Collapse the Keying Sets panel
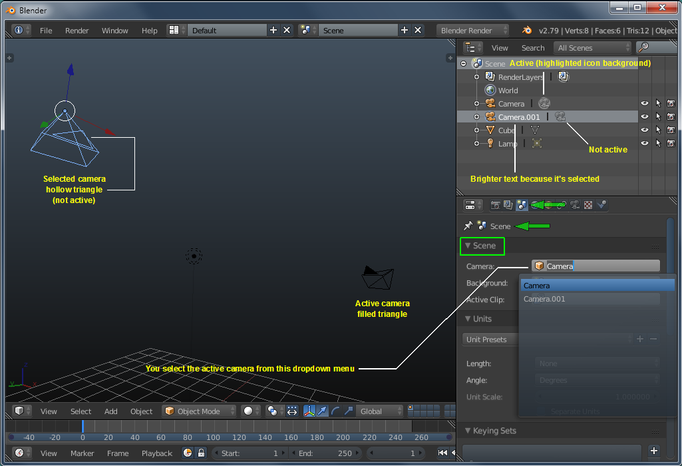 point(468,430)
